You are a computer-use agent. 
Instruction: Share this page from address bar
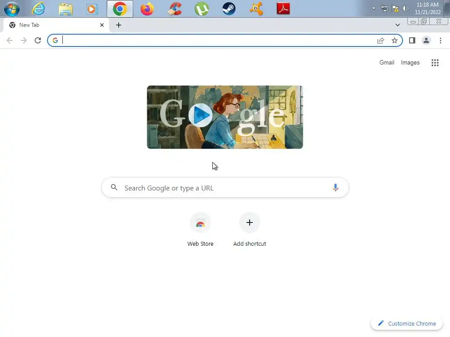coord(381,40)
